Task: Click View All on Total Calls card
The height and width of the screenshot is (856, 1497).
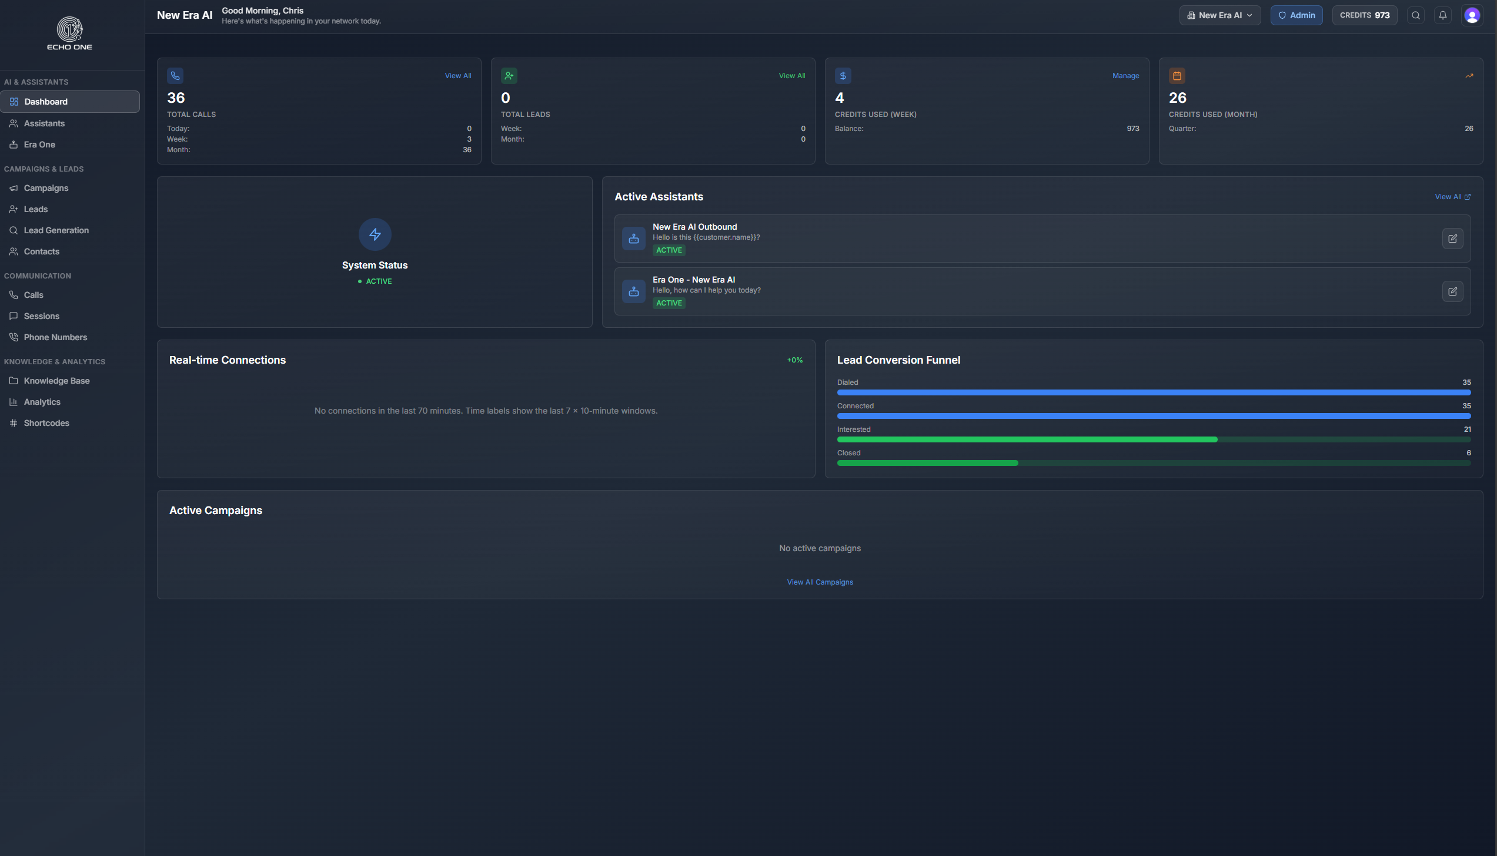Action: [x=457, y=76]
